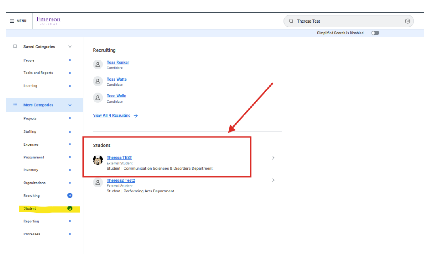Clear the search using the X icon
The width and height of the screenshot is (424, 254).
(407, 21)
